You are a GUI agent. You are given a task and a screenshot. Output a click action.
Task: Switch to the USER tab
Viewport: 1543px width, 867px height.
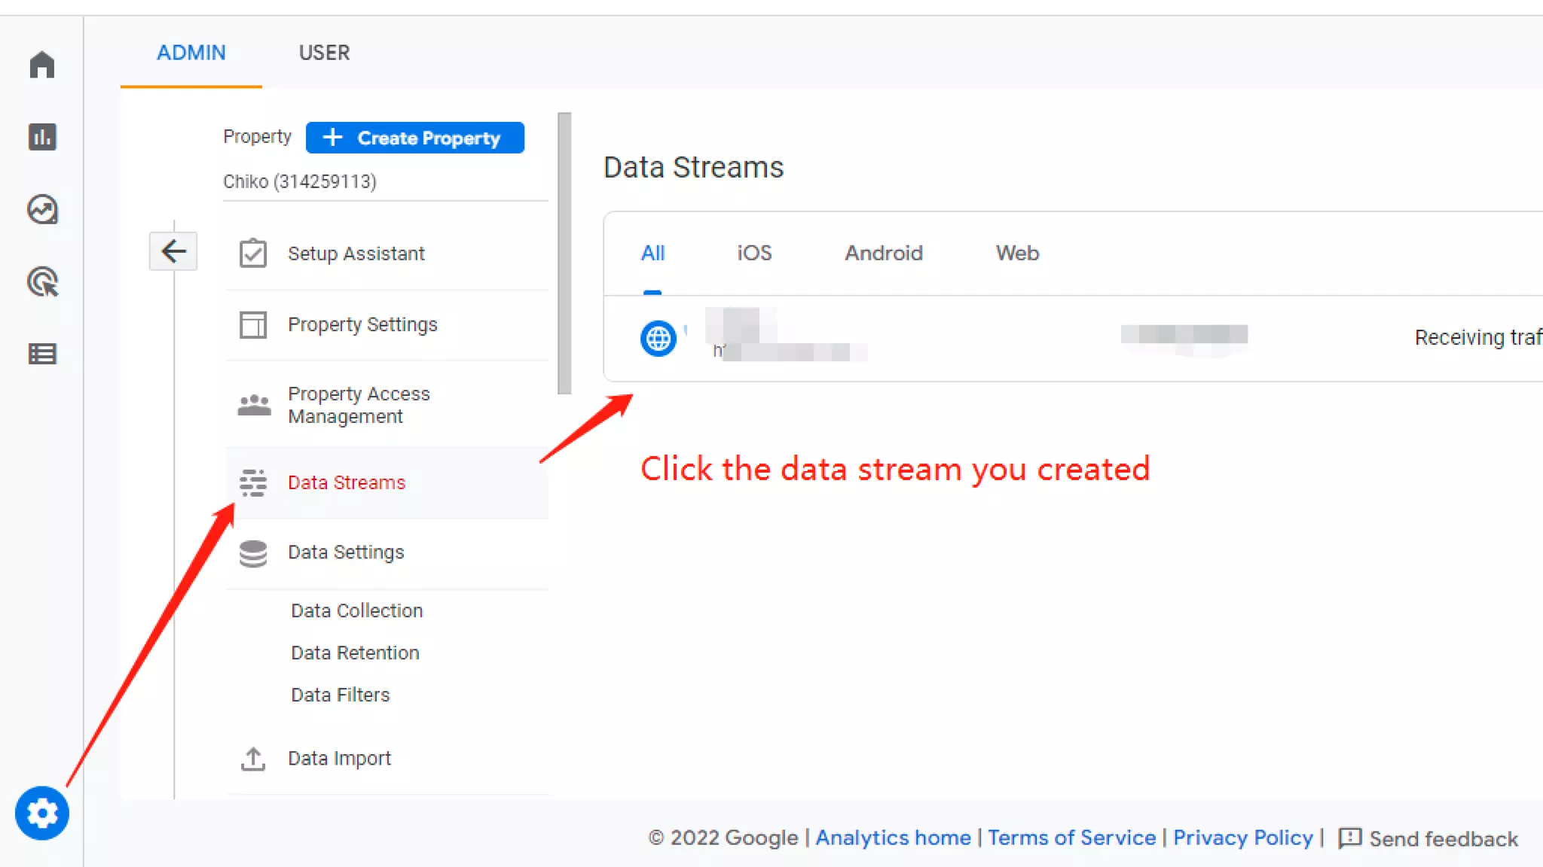324,53
